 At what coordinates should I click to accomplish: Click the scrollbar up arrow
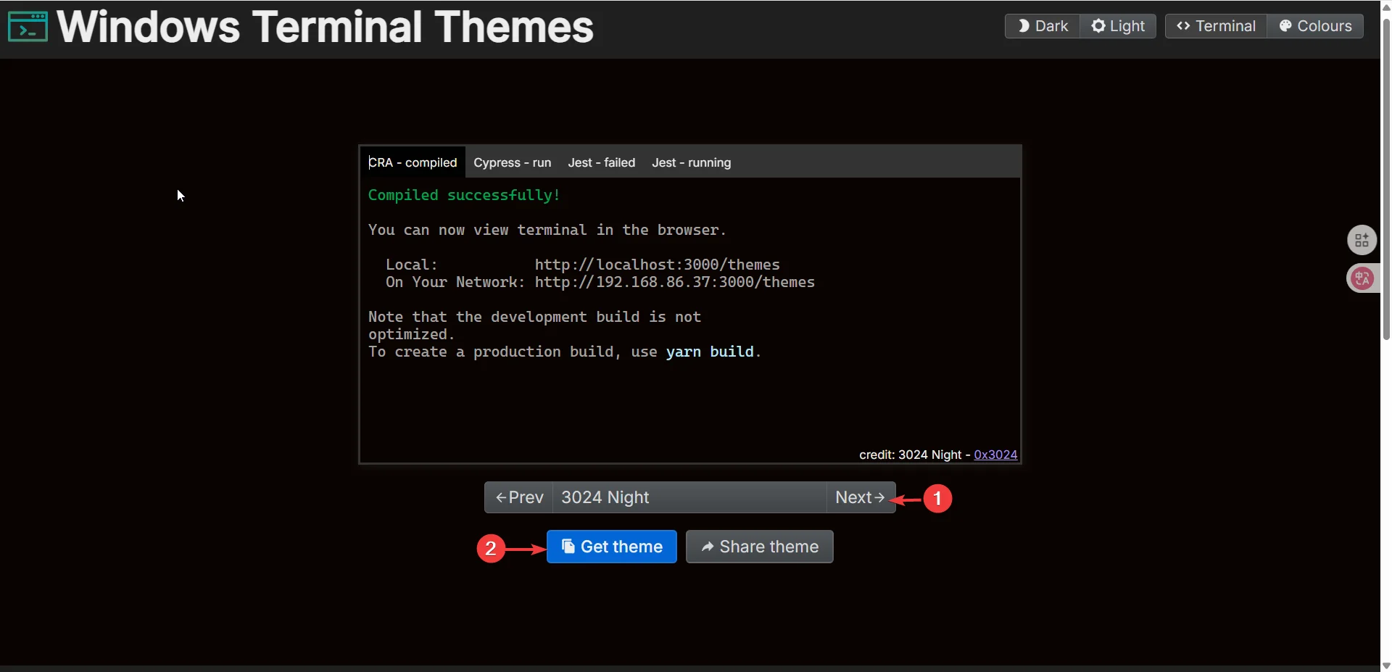[1386, 6]
